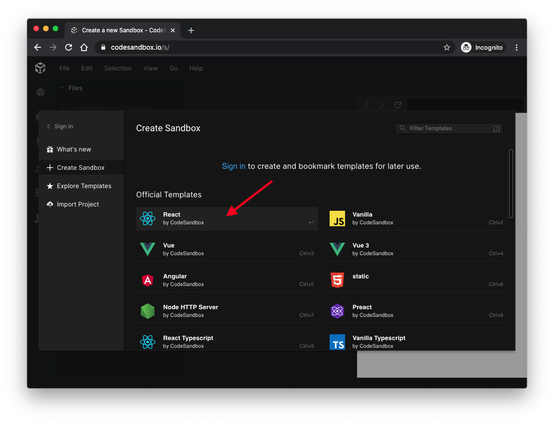
Task: Open the Go menu
Action: [x=173, y=68]
